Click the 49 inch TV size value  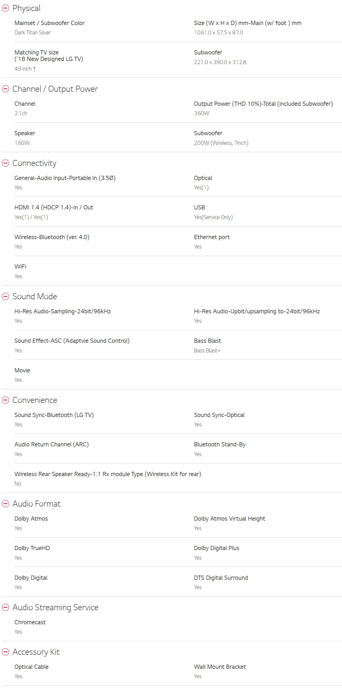pyautogui.click(x=25, y=69)
